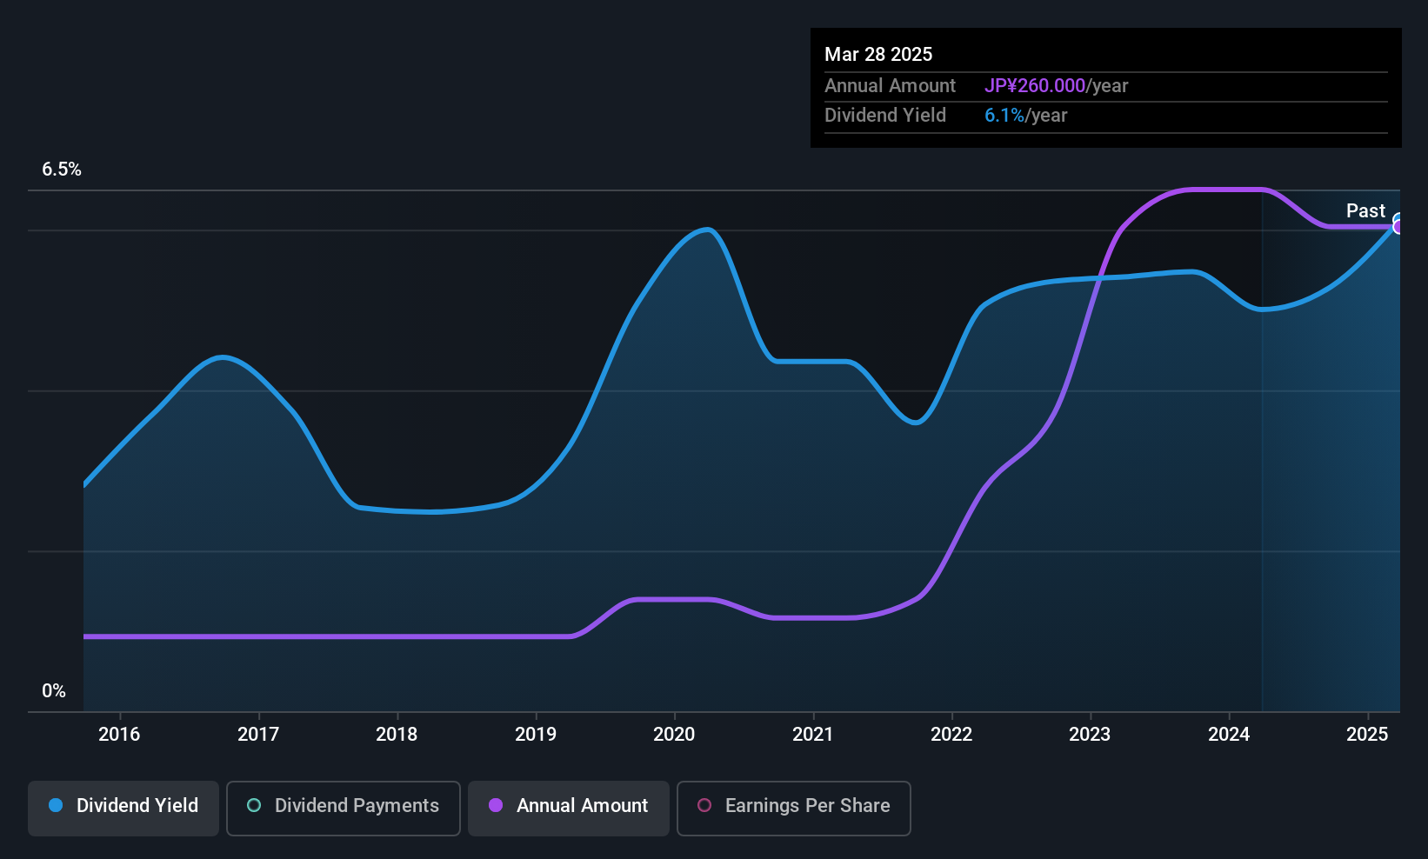Click the blue dot beside Dividend Yield

click(x=56, y=805)
